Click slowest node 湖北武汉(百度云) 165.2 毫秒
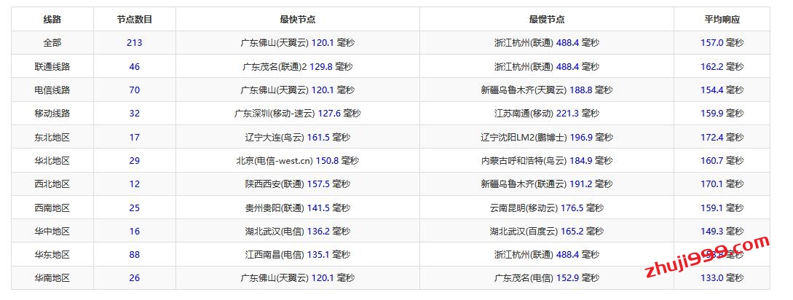Screen dimensions: 793x300 [547, 232]
